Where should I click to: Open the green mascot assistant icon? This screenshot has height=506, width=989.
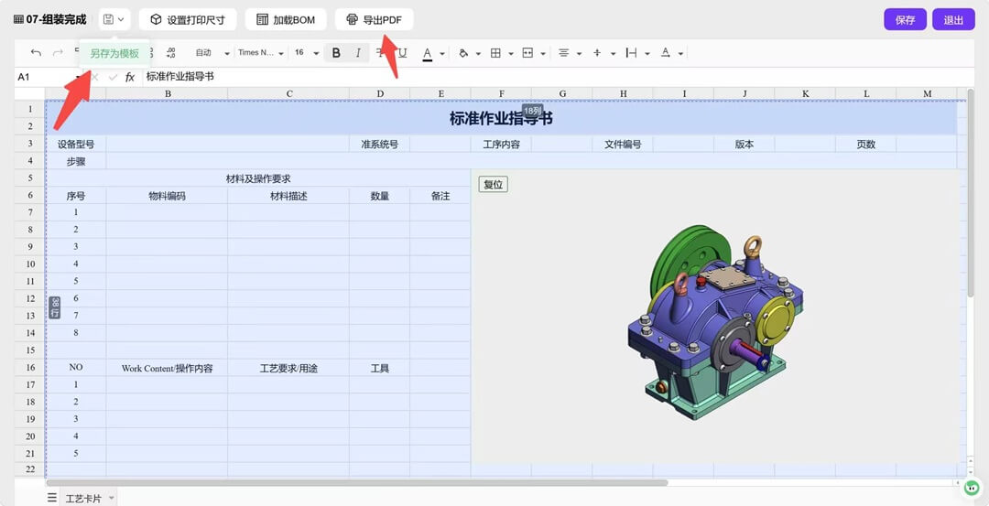click(x=973, y=488)
